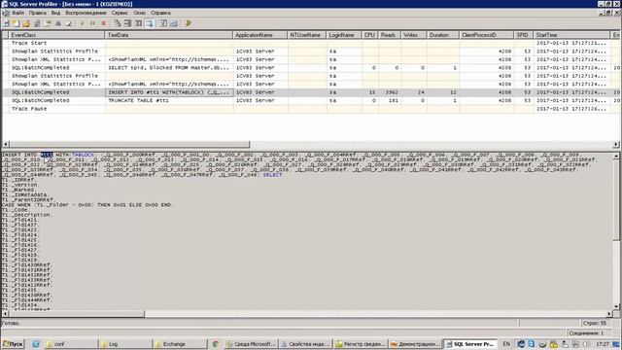This screenshot has height=350, width=622.
Task: Switch to the Демонстрацион taskbar window
Action: [415, 343]
